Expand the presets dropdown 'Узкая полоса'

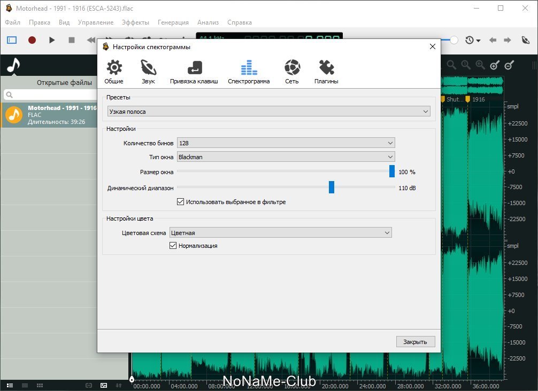pyautogui.click(x=268, y=112)
